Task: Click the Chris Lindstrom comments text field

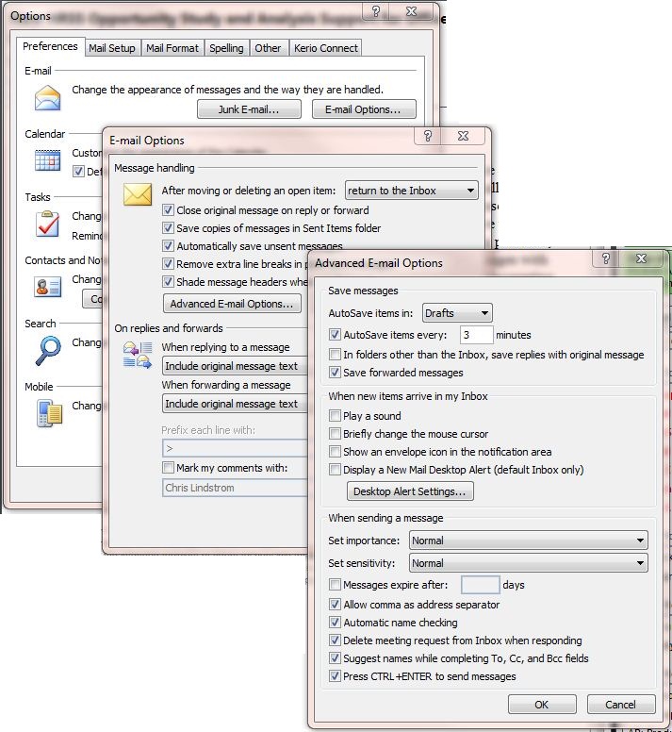Action: click(x=236, y=488)
